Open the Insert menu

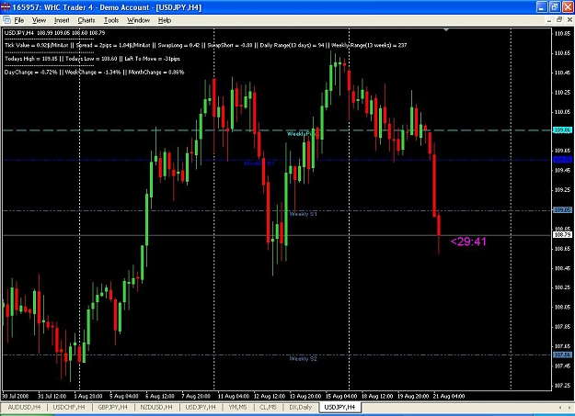(x=62, y=20)
